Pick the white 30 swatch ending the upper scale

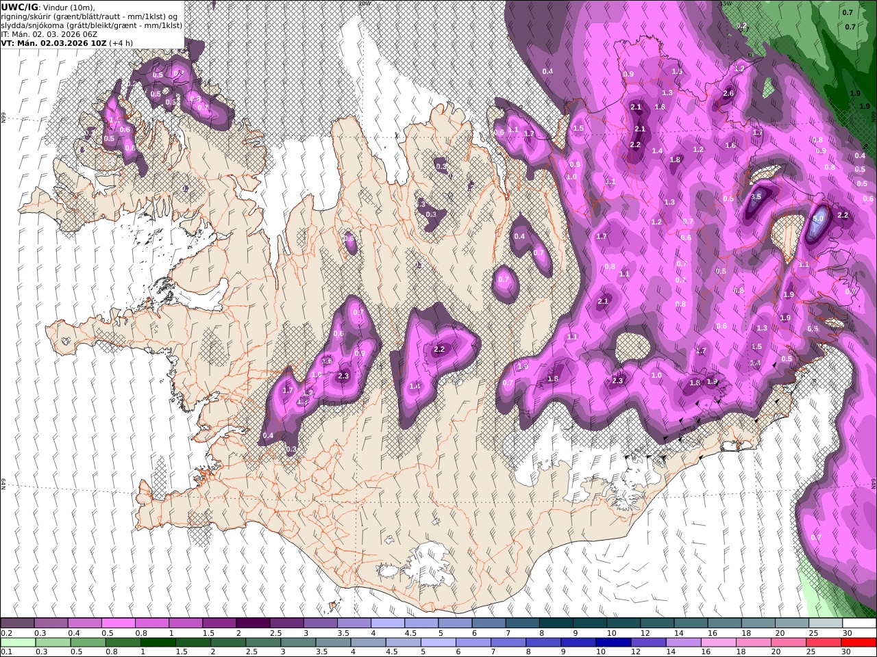click(859, 623)
